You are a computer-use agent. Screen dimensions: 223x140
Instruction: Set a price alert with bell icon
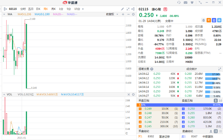(203, 20)
